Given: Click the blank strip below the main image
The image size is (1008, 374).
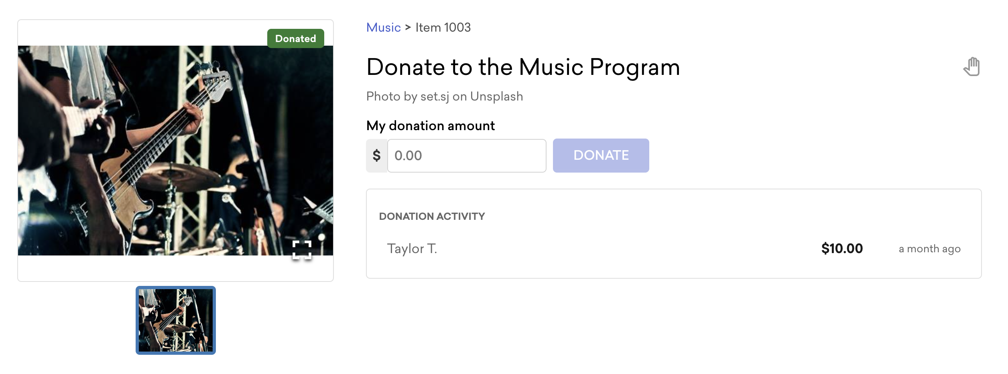Looking at the screenshot, I should [x=175, y=268].
